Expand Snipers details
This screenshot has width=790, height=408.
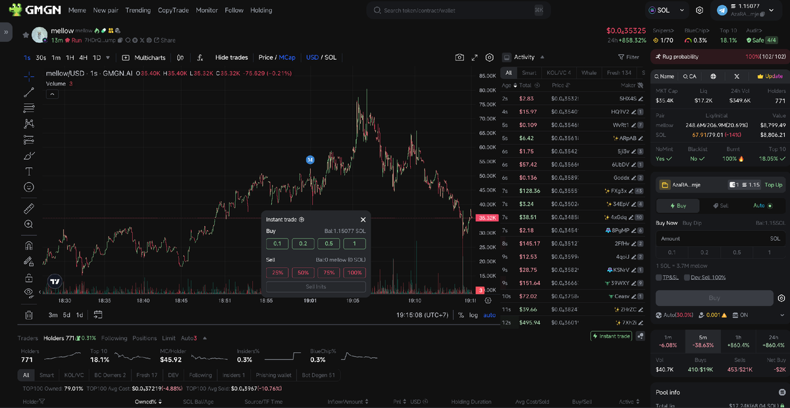click(663, 30)
